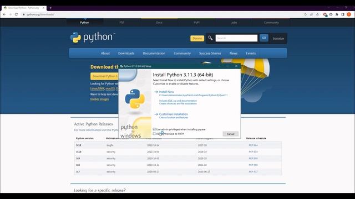Image resolution: width=355 pixels, height=199 pixels.
Task: Open PEP link for Python 3.7
Action: (x=253, y=172)
